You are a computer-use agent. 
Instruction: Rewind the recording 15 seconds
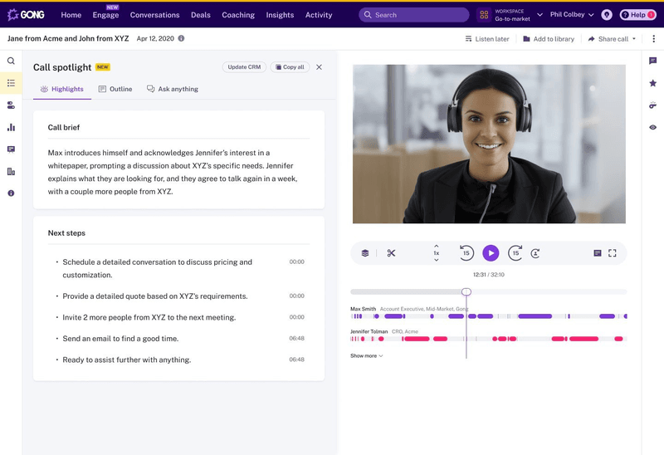point(466,253)
